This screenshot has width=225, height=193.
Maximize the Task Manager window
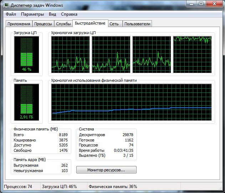coord(201,4)
